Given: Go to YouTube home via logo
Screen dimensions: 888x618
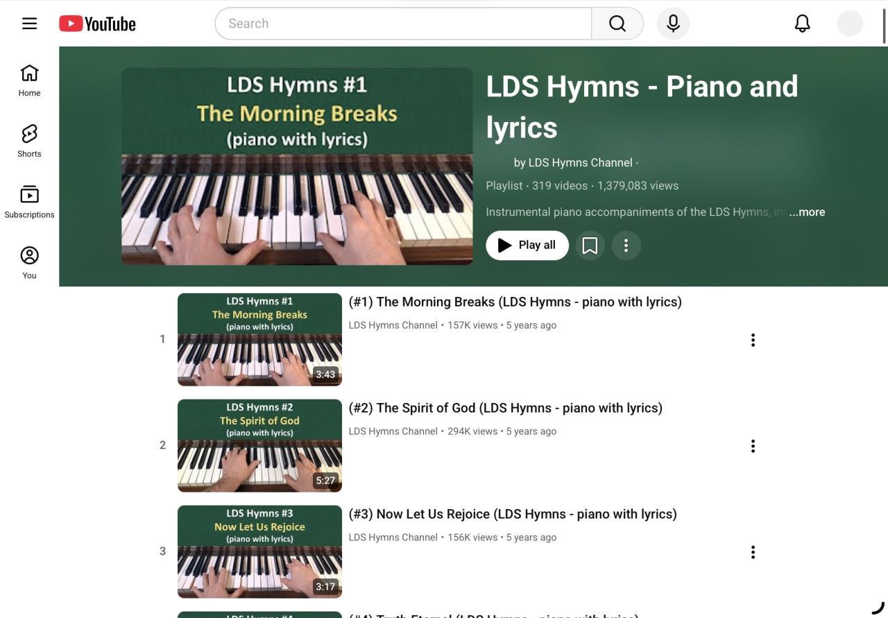Looking at the screenshot, I should click(x=97, y=24).
